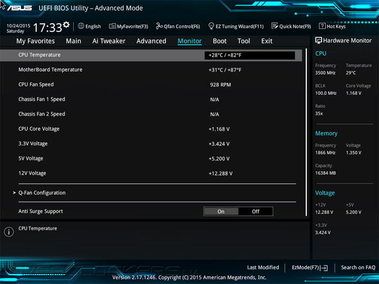Click the 17:33 system clock
This screenshot has width=379, height=284.
pos(47,27)
